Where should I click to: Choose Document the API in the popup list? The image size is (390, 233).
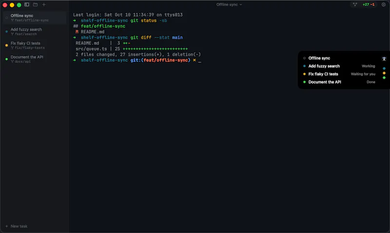[x=325, y=82]
